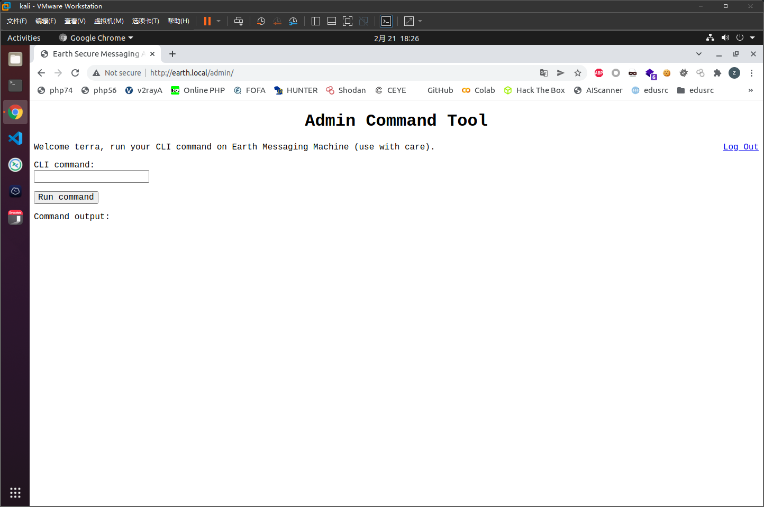Viewport: 764px width, 507px height.
Task: Open the snapshot manager
Action: tap(293, 21)
